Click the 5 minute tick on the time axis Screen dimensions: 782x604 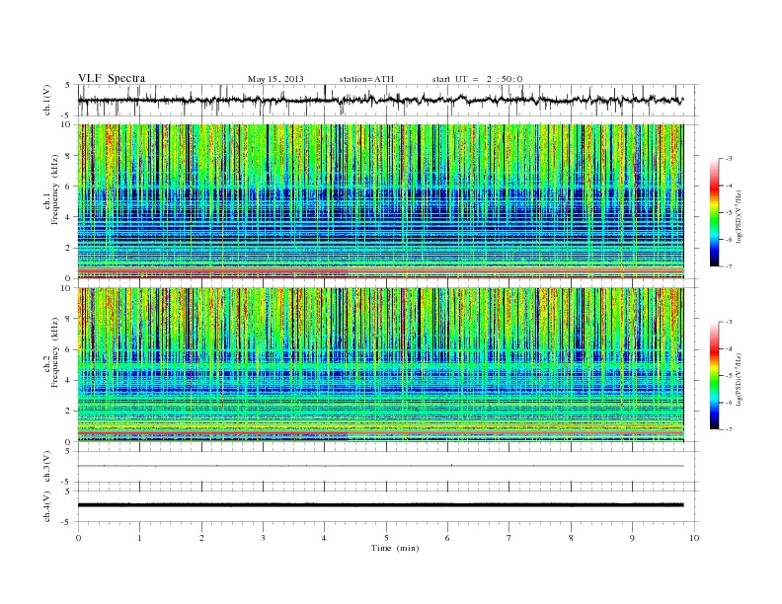tap(386, 538)
